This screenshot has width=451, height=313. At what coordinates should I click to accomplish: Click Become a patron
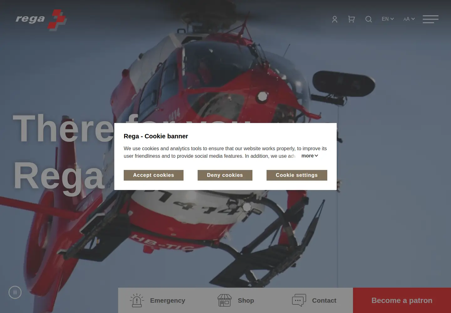pyautogui.click(x=402, y=300)
